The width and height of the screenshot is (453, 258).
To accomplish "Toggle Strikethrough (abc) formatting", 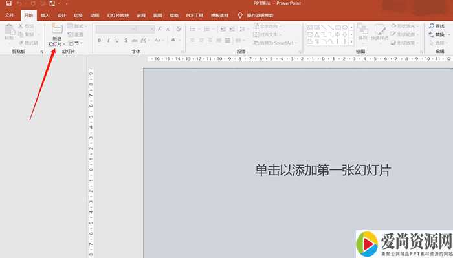I will (x=135, y=41).
